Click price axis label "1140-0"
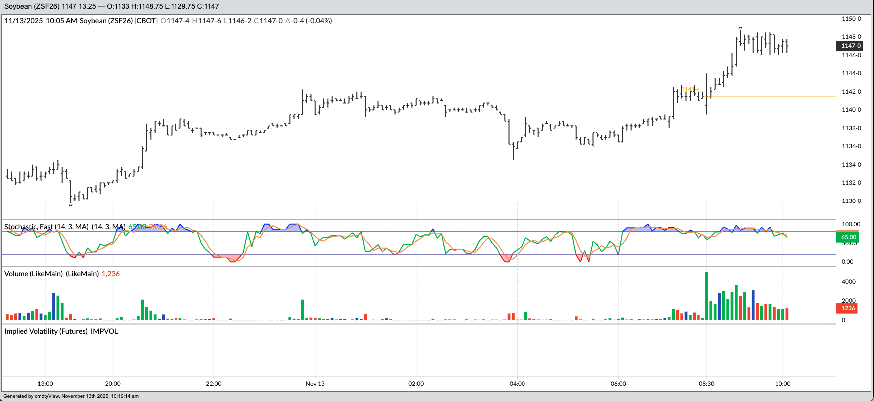 (x=851, y=110)
